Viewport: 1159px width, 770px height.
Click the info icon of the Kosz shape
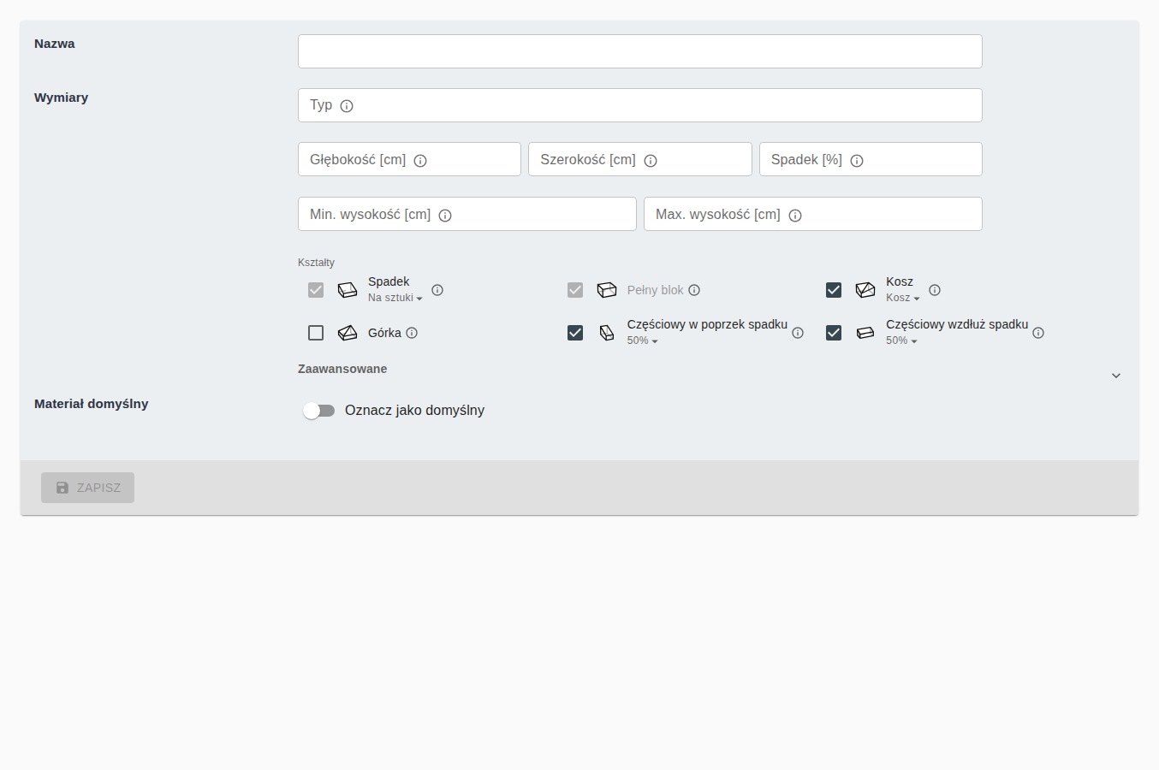935,290
